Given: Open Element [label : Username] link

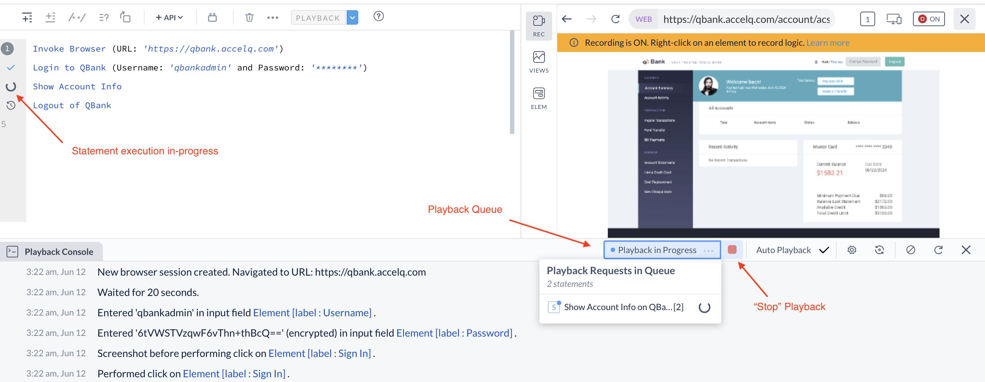Looking at the screenshot, I should [x=312, y=313].
